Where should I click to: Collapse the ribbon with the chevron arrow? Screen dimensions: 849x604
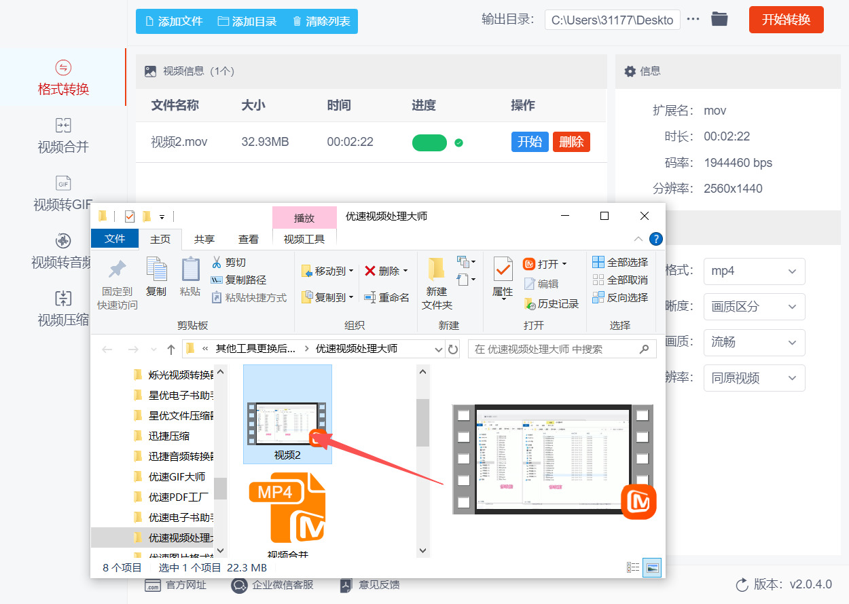[x=638, y=239]
